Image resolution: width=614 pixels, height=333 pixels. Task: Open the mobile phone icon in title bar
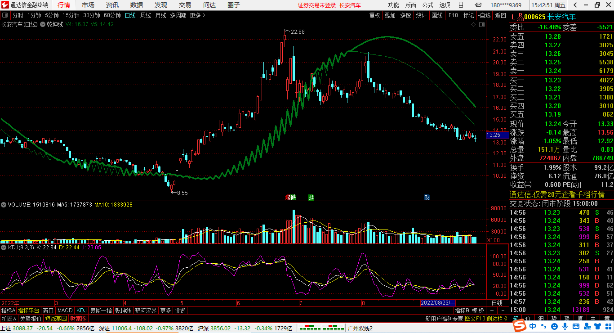(461, 5)
